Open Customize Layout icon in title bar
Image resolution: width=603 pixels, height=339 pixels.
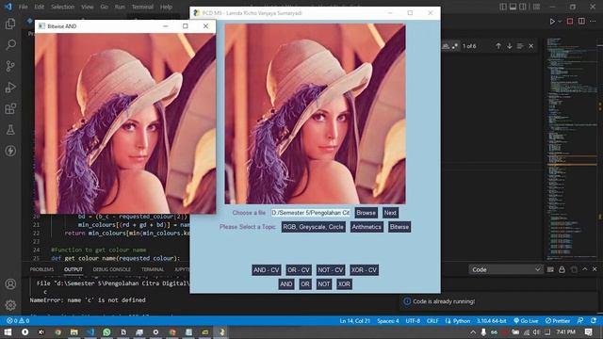pos(536,7)
